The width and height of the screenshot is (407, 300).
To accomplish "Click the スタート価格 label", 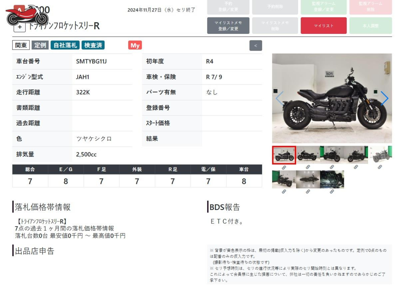I will (x=158, y=123).
